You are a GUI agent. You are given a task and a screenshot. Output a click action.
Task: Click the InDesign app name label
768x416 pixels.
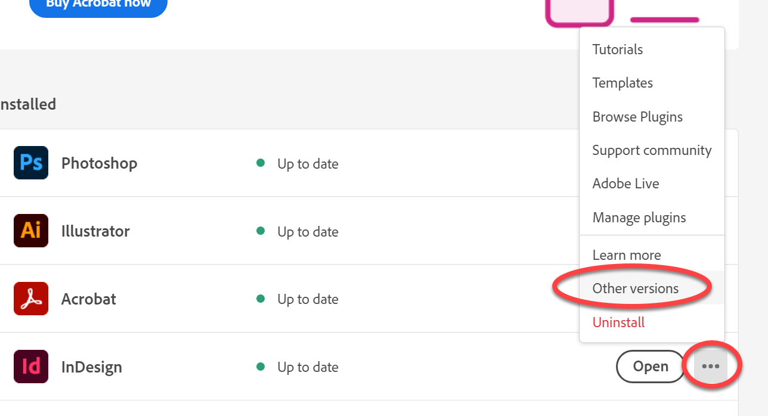(91, 367)
